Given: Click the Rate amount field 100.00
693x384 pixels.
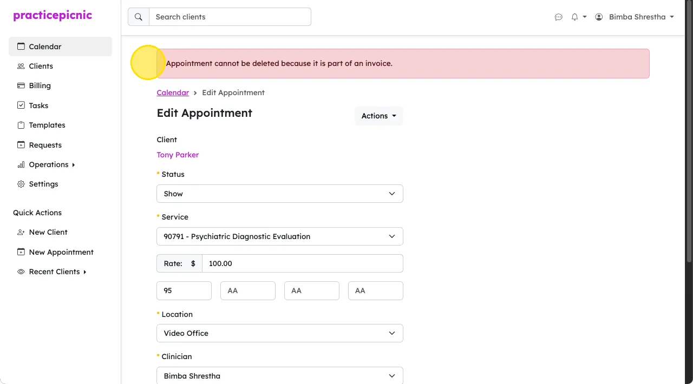Looking at the screenshot, I should pos(303,263).
